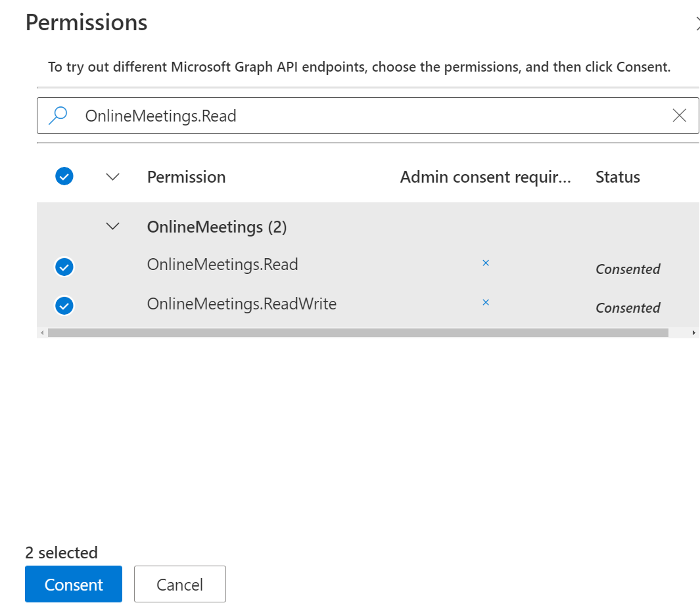The height and width of the screenshot is (607, 700).
Task: Clear the permissions search box
Action: pyautogui.click(x=679, y=116)
